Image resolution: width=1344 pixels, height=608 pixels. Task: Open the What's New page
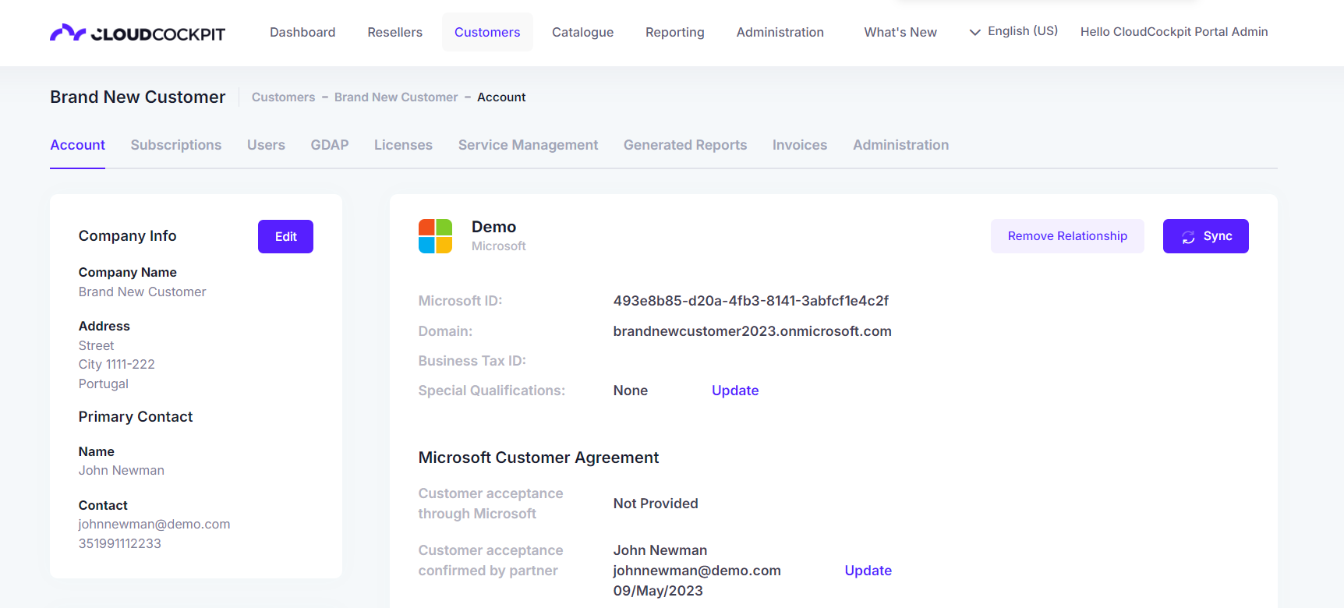pyautogui.click(x=900, y=32)
